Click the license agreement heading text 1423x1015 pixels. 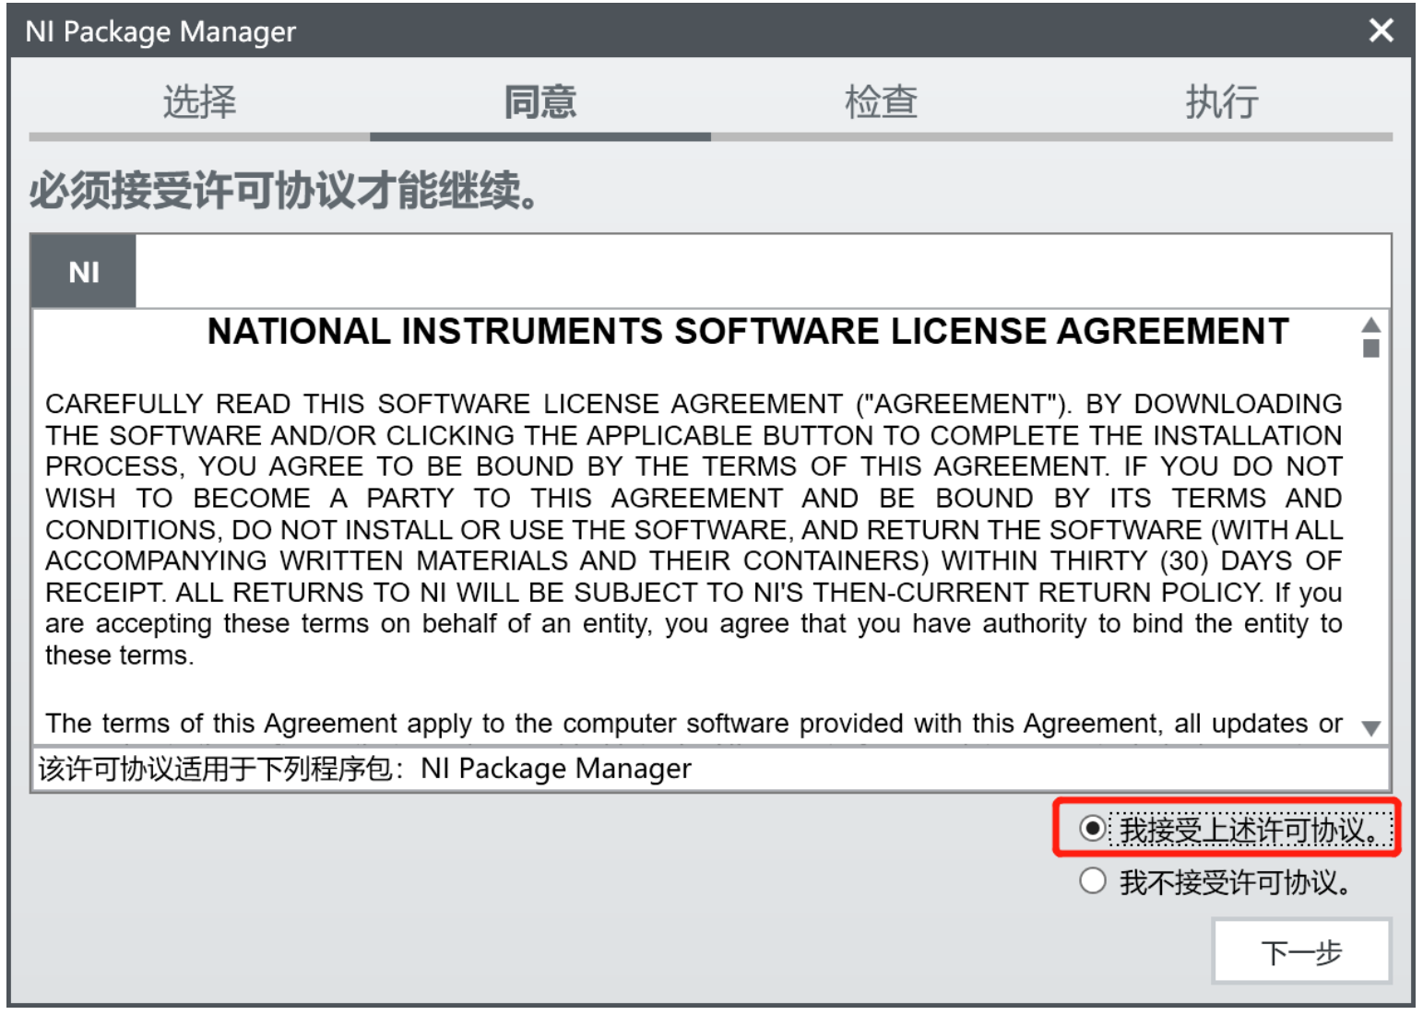click(x=748, y=332)
